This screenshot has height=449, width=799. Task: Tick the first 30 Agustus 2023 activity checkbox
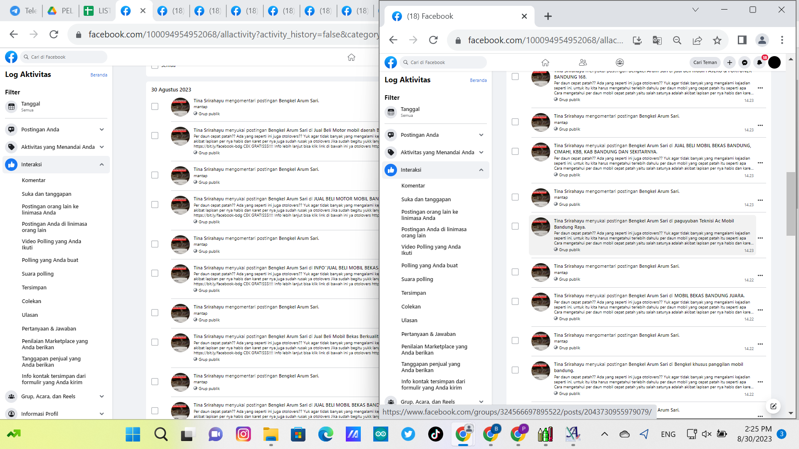point(155,106)
